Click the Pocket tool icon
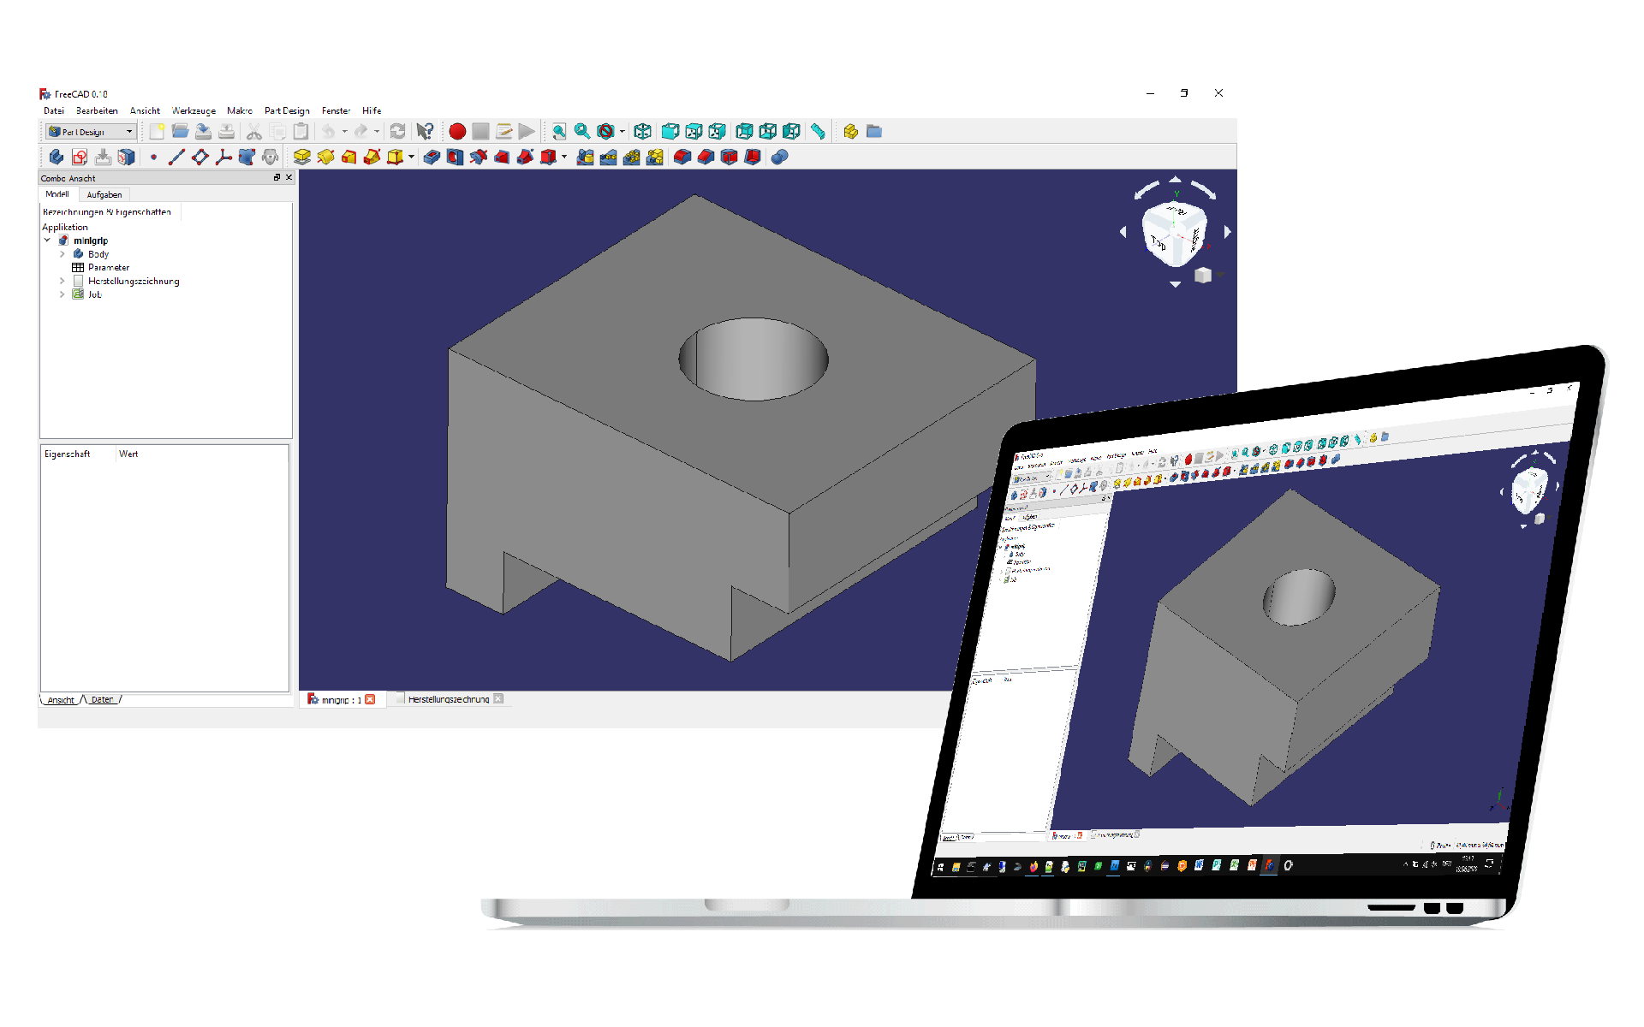Image resolution: width=1644 pixels, height=1027 pixels. click(432, 157)
